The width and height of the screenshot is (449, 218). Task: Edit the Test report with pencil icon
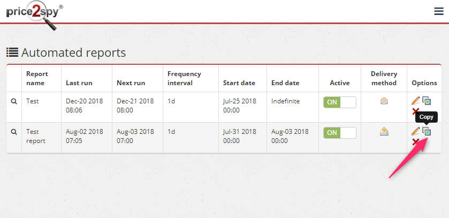[x=415, y=131]
